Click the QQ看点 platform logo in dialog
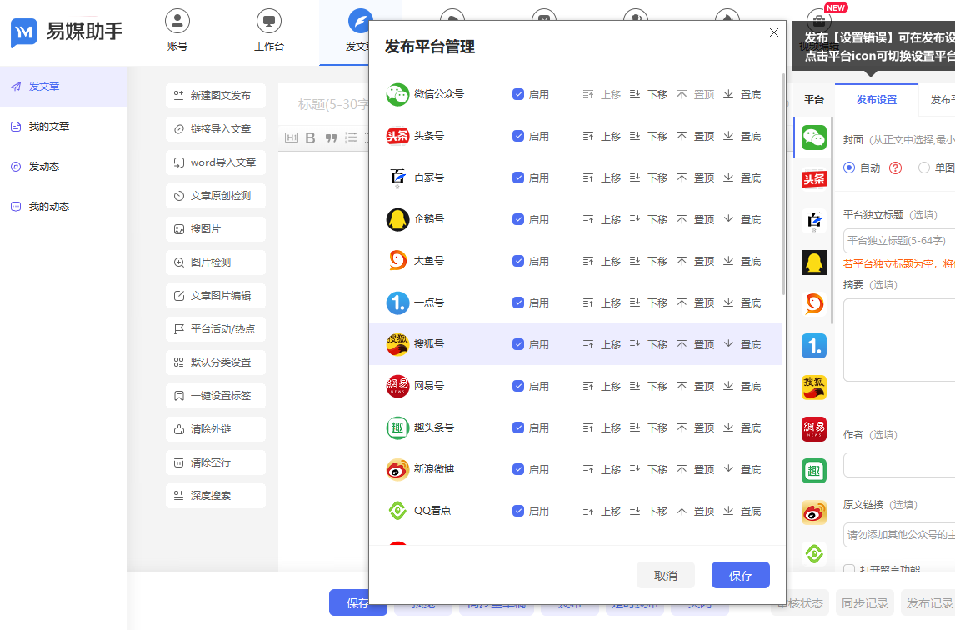The width and height of the screenshot is (955, 630). tap(397, 511)
